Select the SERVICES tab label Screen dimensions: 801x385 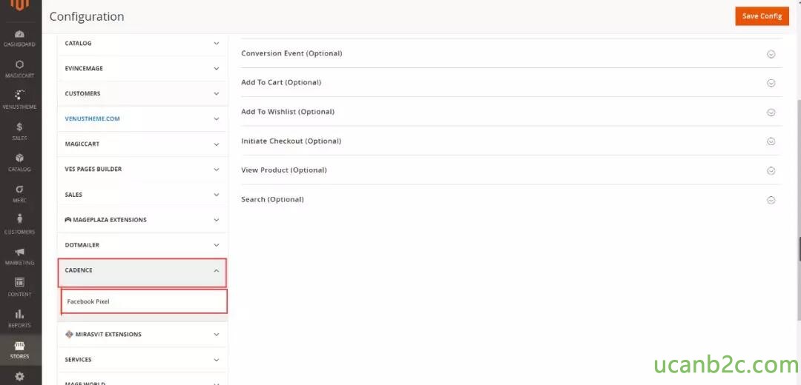78,360
